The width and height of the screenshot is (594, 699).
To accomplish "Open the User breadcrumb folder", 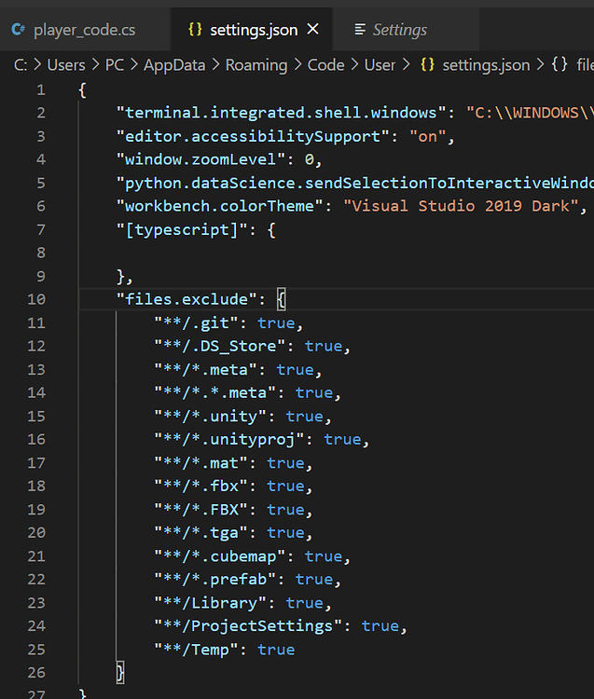I will click(x=380, y=65).
